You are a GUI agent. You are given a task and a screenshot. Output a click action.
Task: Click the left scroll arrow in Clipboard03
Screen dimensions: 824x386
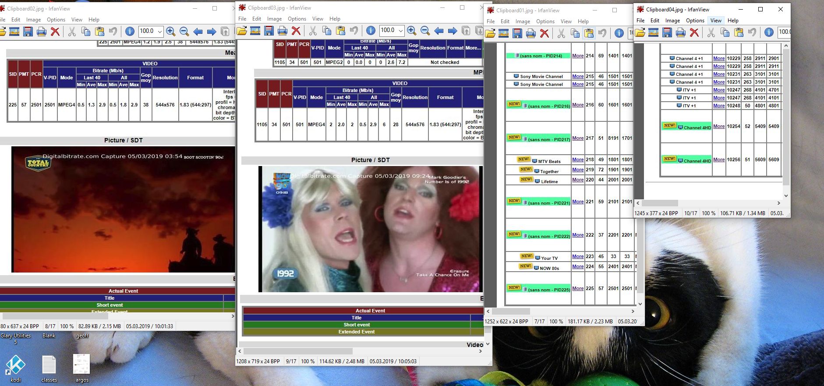coord(240,351)
